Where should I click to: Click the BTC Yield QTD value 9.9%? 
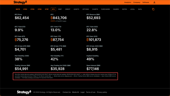pyautogui.click(x=19, y=30)
